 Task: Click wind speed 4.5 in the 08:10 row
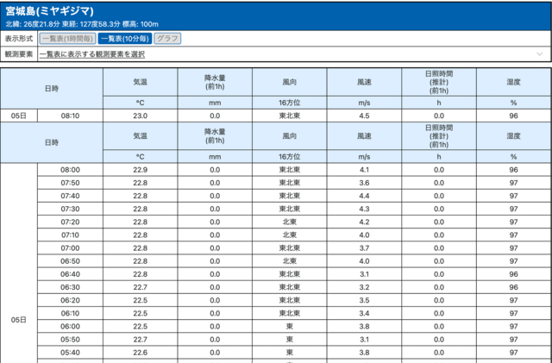coord(364,116)
